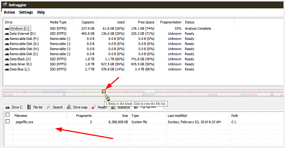
Task: Click the System file type cell
Action: (139, 122)
